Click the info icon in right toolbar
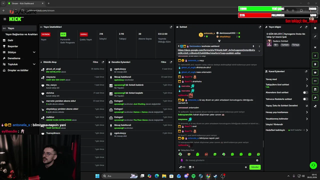320x180 pixels. [x=315, y=28]
